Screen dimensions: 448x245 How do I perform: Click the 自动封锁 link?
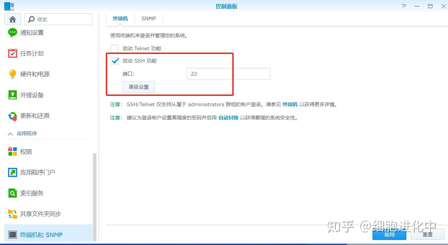tap(228, 118)
